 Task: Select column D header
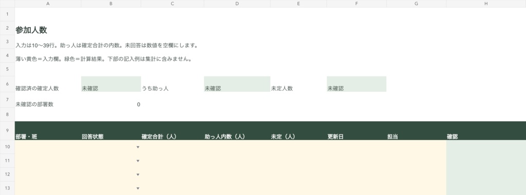pyautogui.click(x=237, y=4)
